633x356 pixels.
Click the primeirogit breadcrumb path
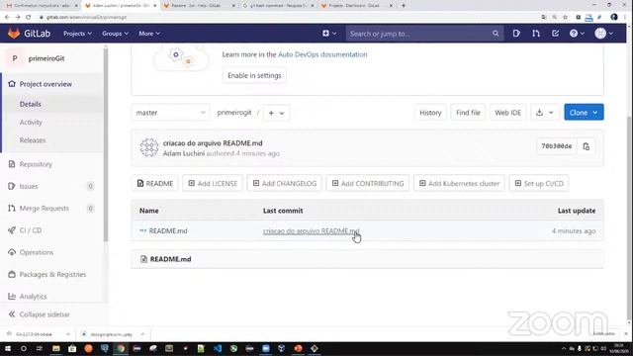click(x=234, y=113)
